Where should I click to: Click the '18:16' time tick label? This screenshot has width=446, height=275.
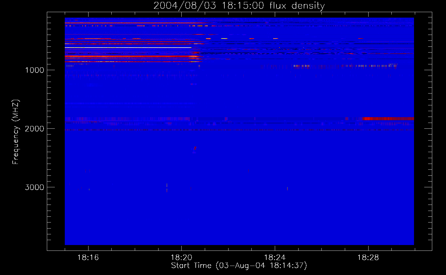pyautogui.click(x=88, y=258)
